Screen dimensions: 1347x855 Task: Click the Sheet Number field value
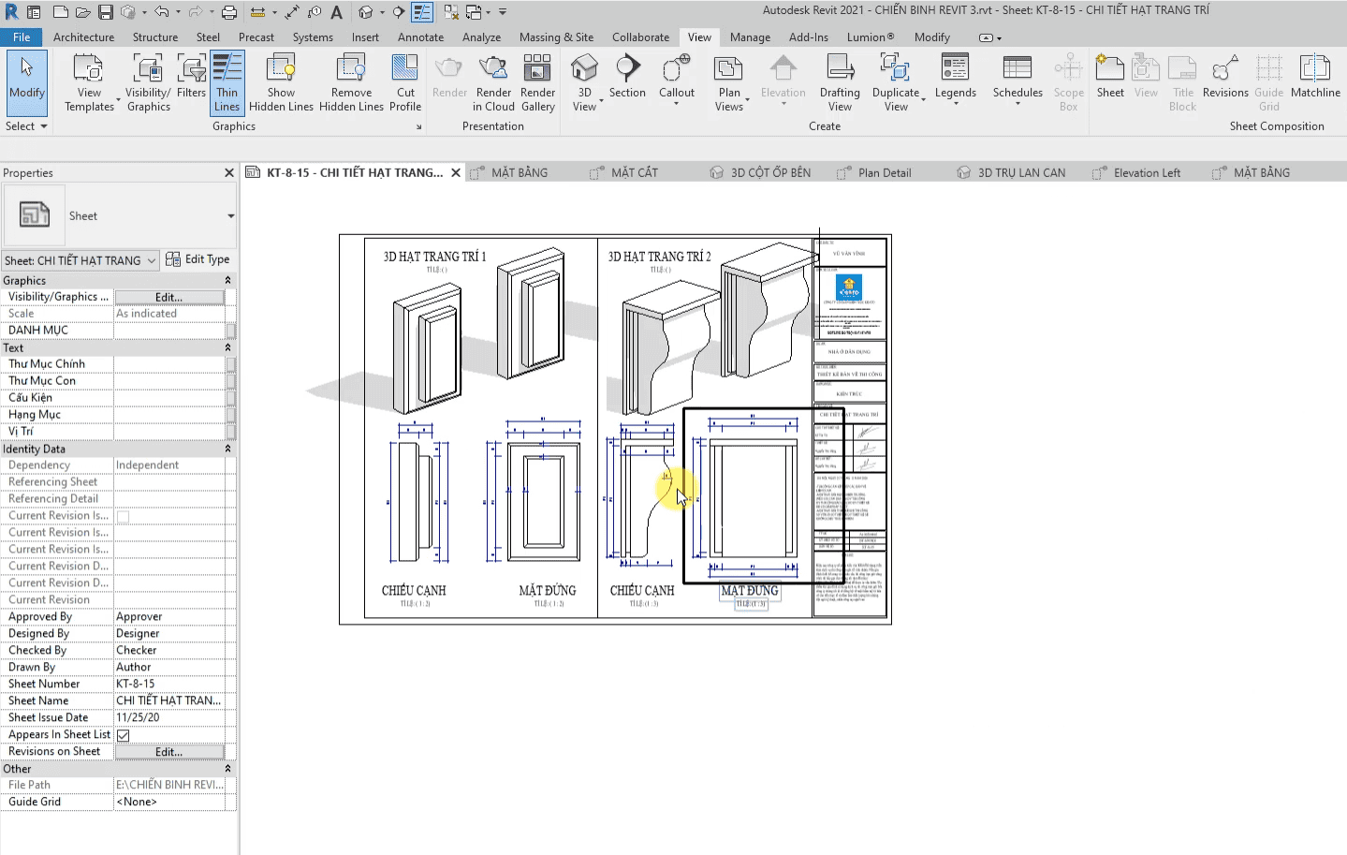168,685
